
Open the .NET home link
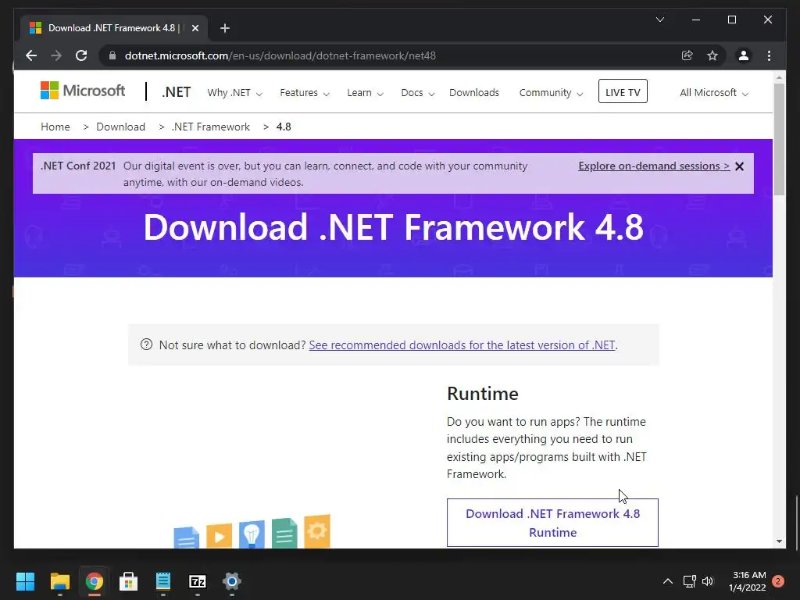[x=176, y=92]
